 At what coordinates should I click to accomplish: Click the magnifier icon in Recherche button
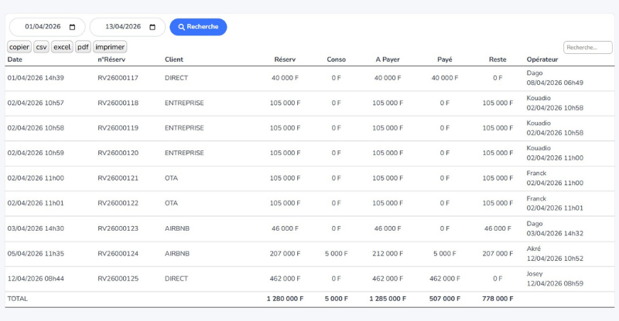click(x=182, y=27)
